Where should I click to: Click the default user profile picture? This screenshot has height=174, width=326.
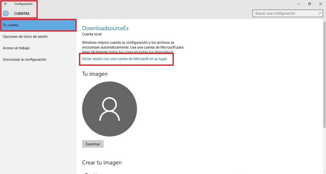tap(109, 109)
